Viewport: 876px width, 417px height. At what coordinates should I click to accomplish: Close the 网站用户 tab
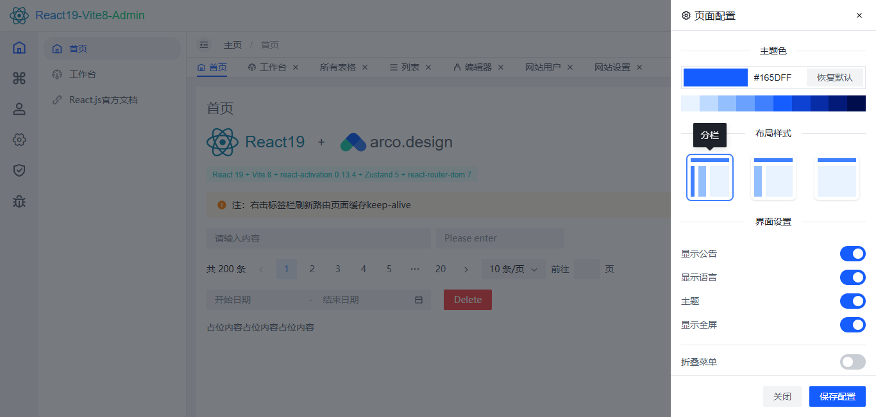[570, 67]
